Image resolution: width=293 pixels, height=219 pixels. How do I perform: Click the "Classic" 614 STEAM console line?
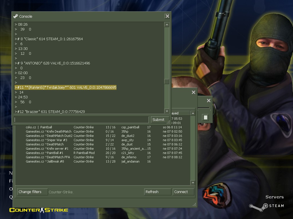click(49, 39)
